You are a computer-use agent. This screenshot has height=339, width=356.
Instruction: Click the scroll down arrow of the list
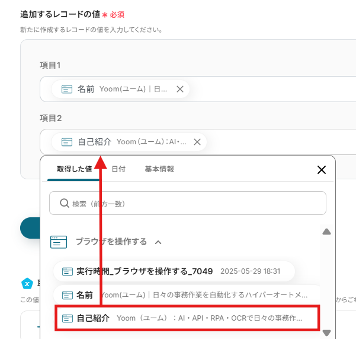click(x=326, y=332)
